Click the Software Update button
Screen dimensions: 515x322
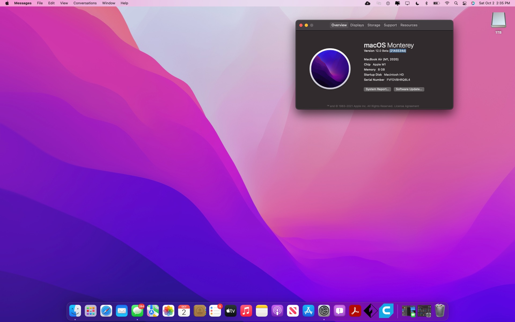point(409,89)
